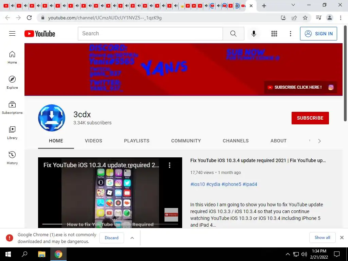Click the browser address bar URL
This screenshot has height=261, width=348.
(x=105, y=18)
